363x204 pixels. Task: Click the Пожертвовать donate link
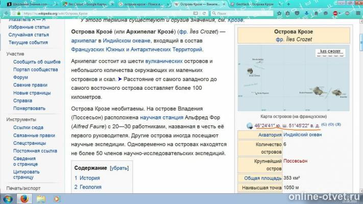[29, 108]
